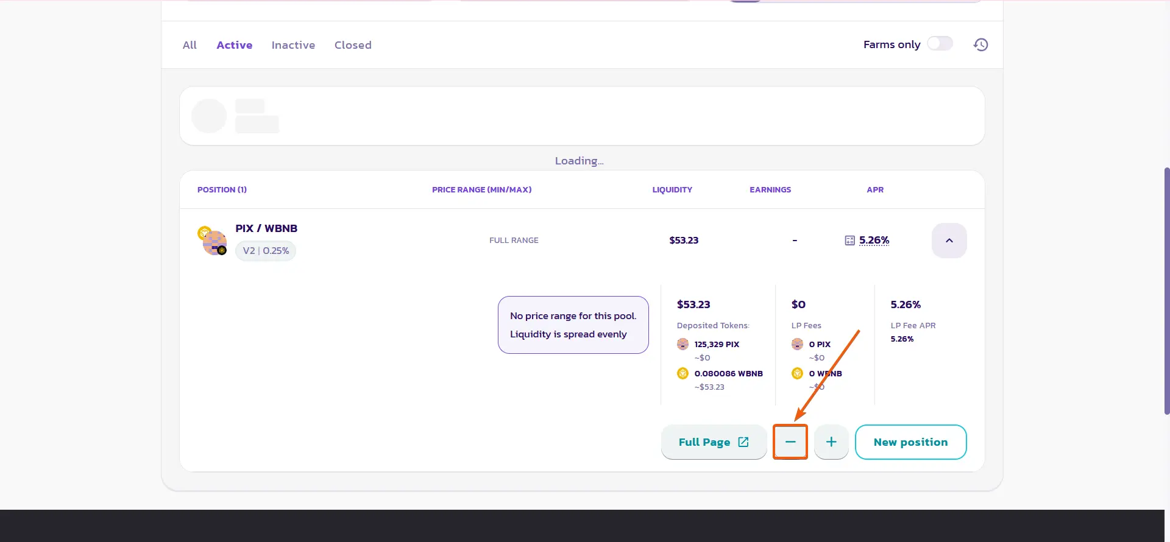Click the APR column header

[x=875, y=190]
